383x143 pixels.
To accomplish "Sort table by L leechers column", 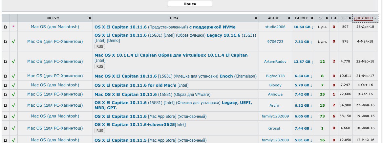I will [x=334, y=18].
